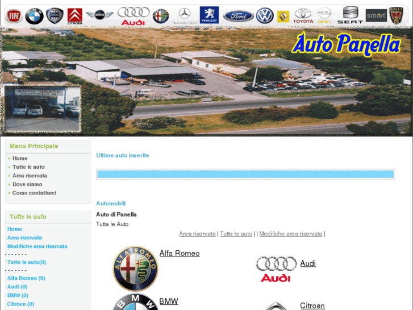Click the Toyota logo in top banner
This screenshot has height=310, width=413.
(303, 16)
